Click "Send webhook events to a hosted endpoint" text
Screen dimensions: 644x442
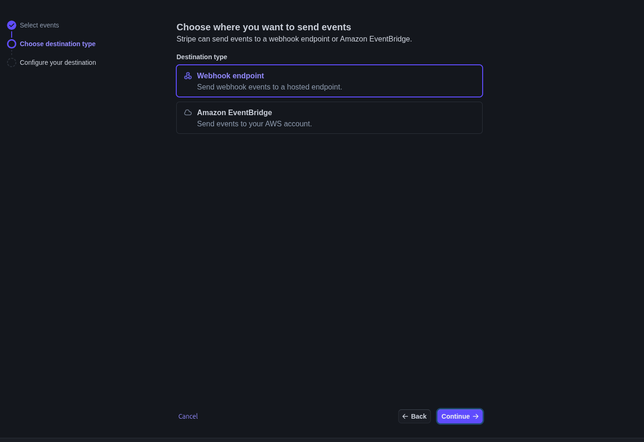coord(270,87)
